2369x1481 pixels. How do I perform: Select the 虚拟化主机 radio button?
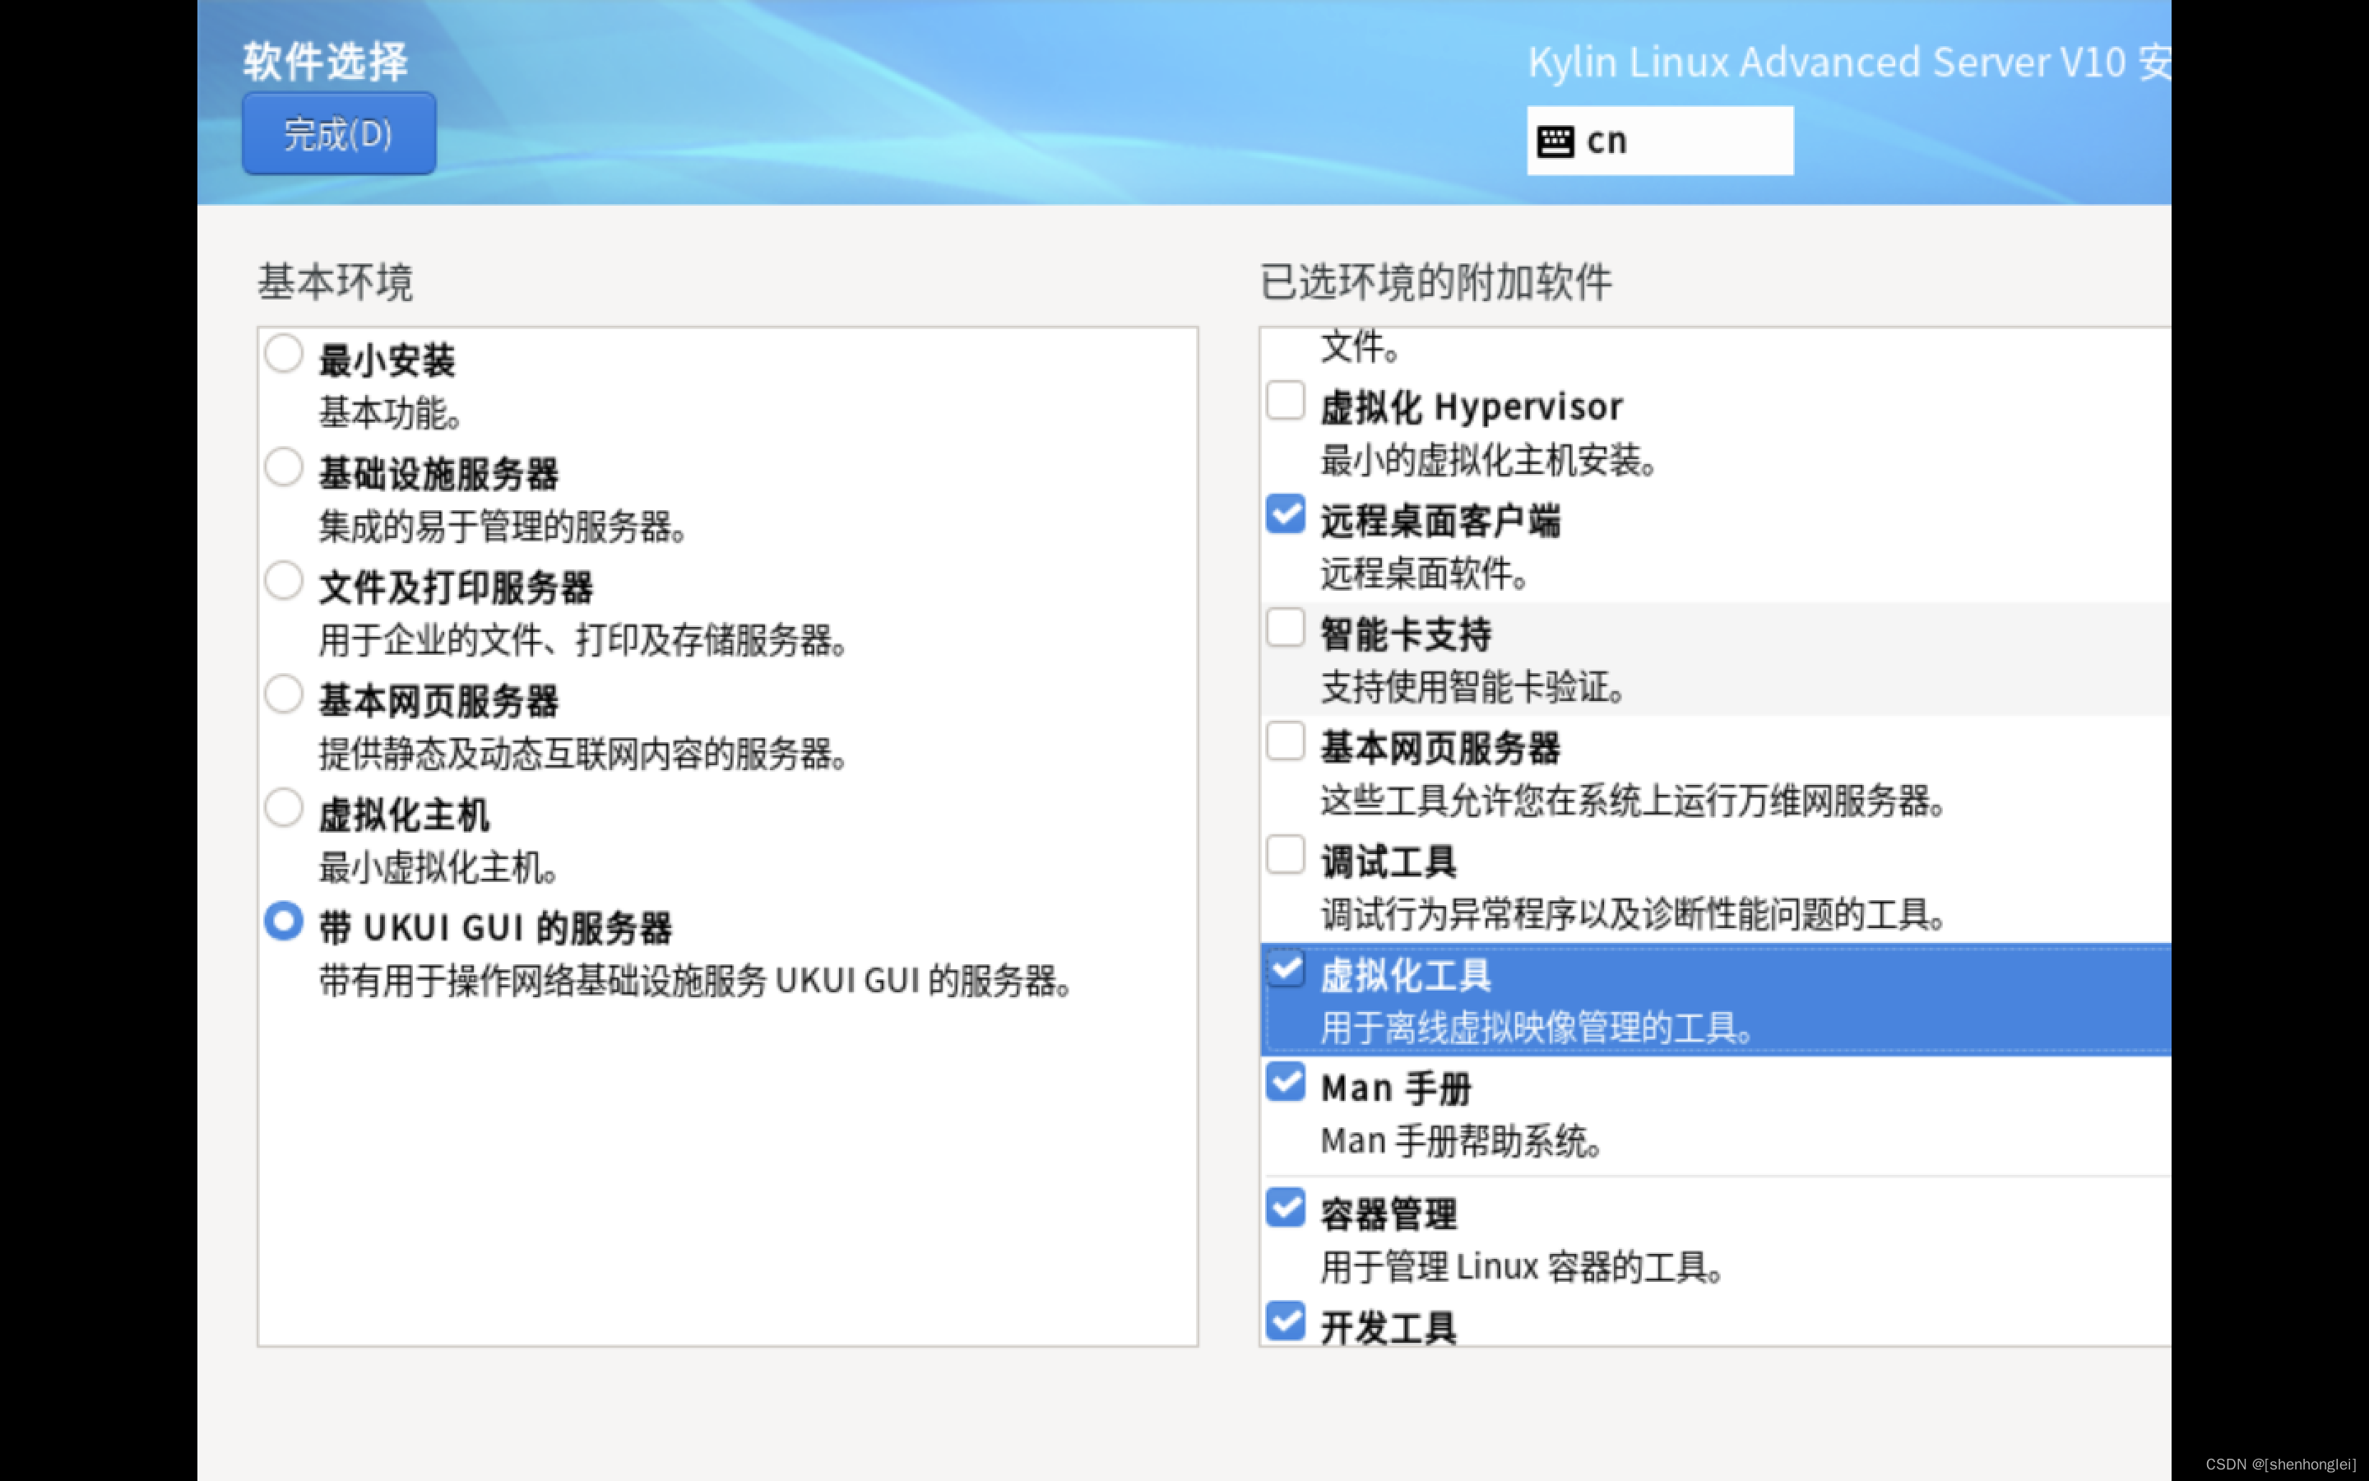284,808
